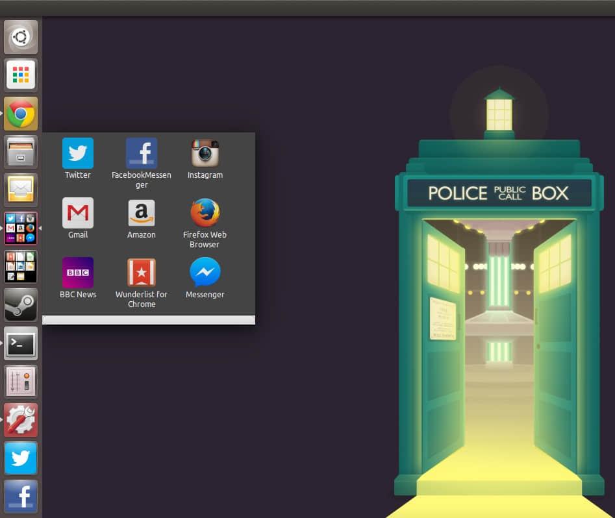Launch the Amazon app
The image size is (615, 518).
[142, 214]
